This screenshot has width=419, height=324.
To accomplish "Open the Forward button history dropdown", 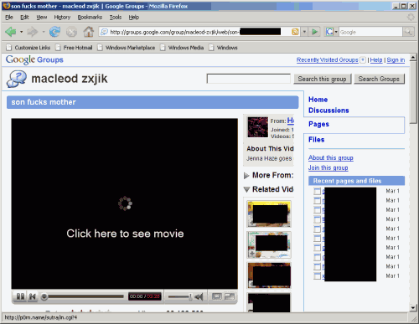I will pos(44,32).
